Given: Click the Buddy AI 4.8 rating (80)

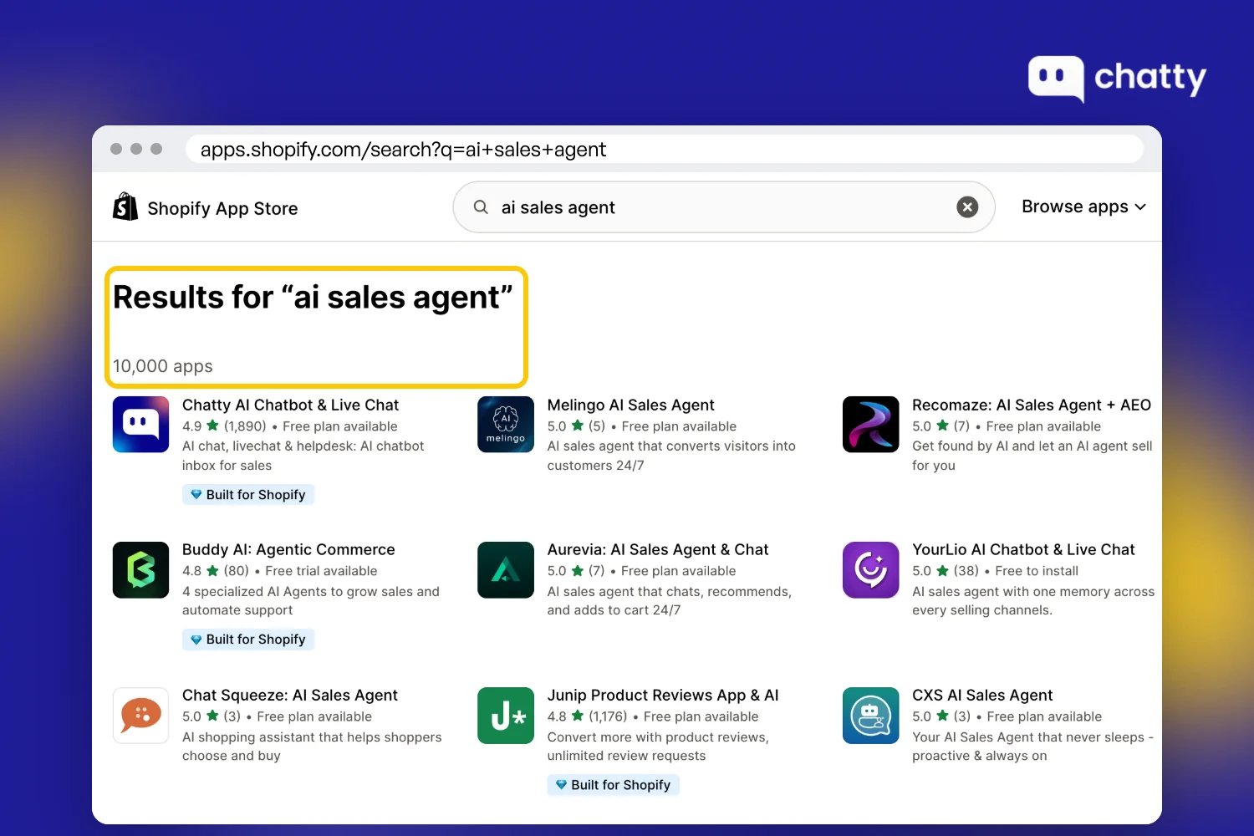Looking at the screenshot, I should click(x=216, y=571).
